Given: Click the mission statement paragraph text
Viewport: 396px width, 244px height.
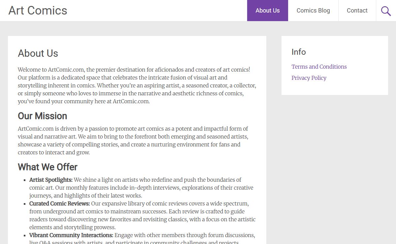Looking at the screenshot, I should tap(133, 140).
